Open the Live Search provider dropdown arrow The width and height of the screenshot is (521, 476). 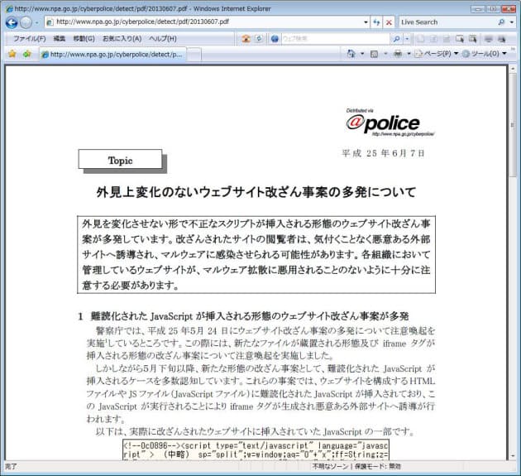point(512,22)
